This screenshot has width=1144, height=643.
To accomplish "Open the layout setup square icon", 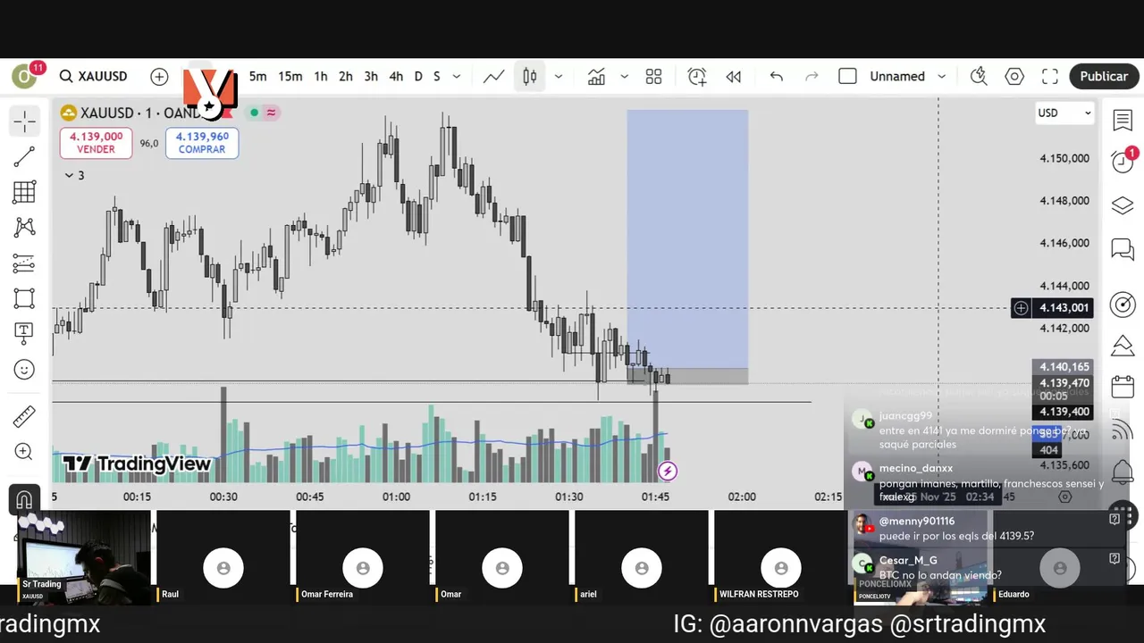I will 847,77.
